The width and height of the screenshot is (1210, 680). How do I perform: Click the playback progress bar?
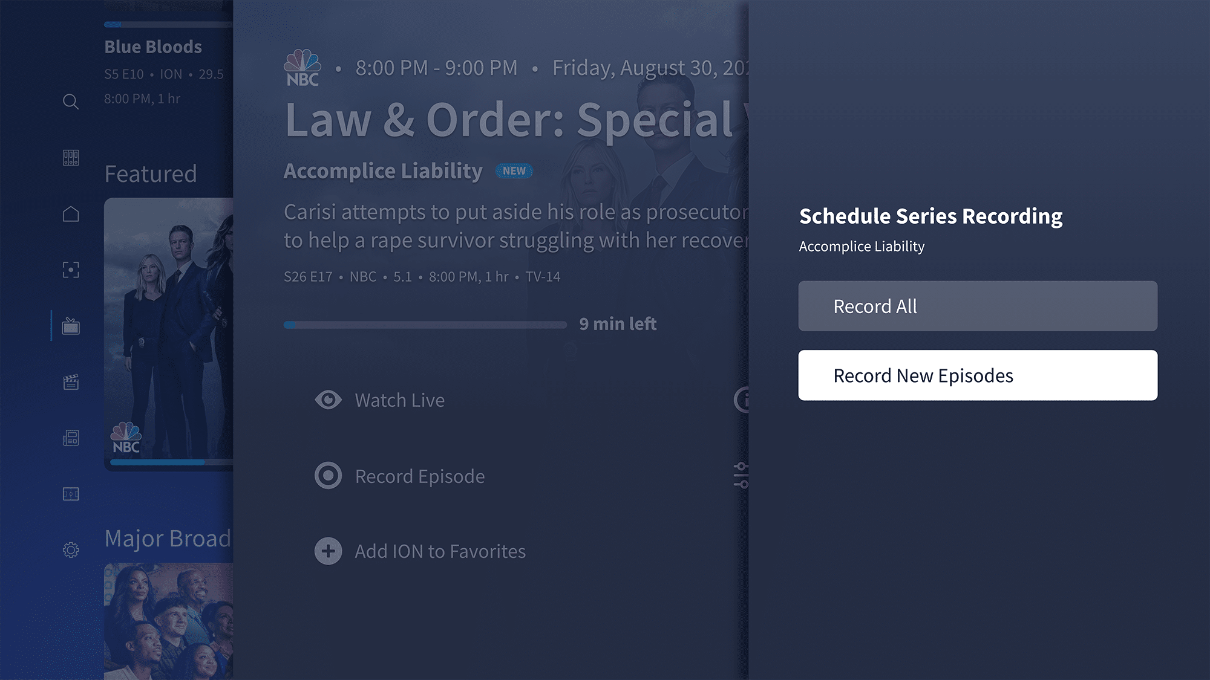425,325
